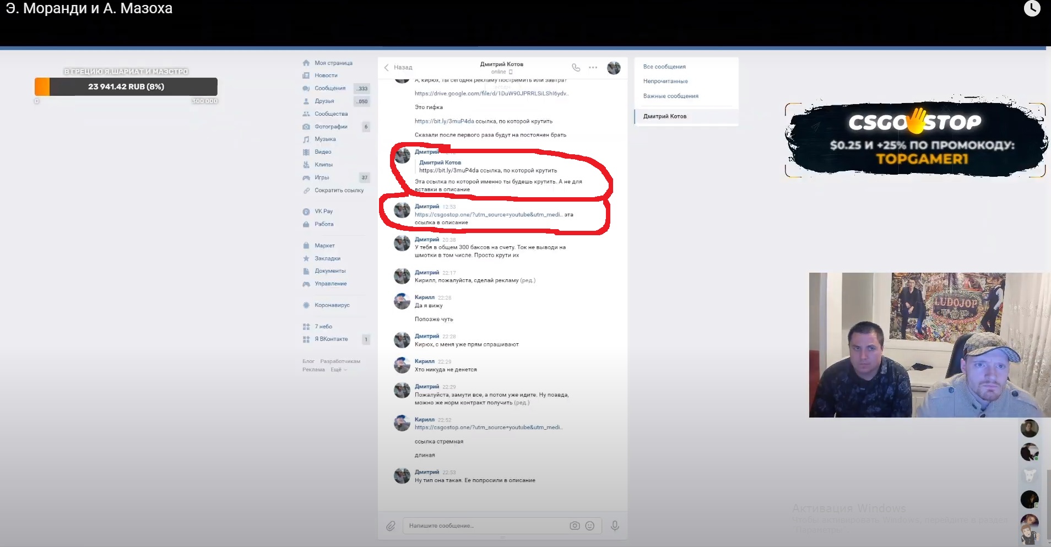This screenshot has width=1051, height=547.
Task: Open Сообщества group icon
Action: click(x=306, y=114)
